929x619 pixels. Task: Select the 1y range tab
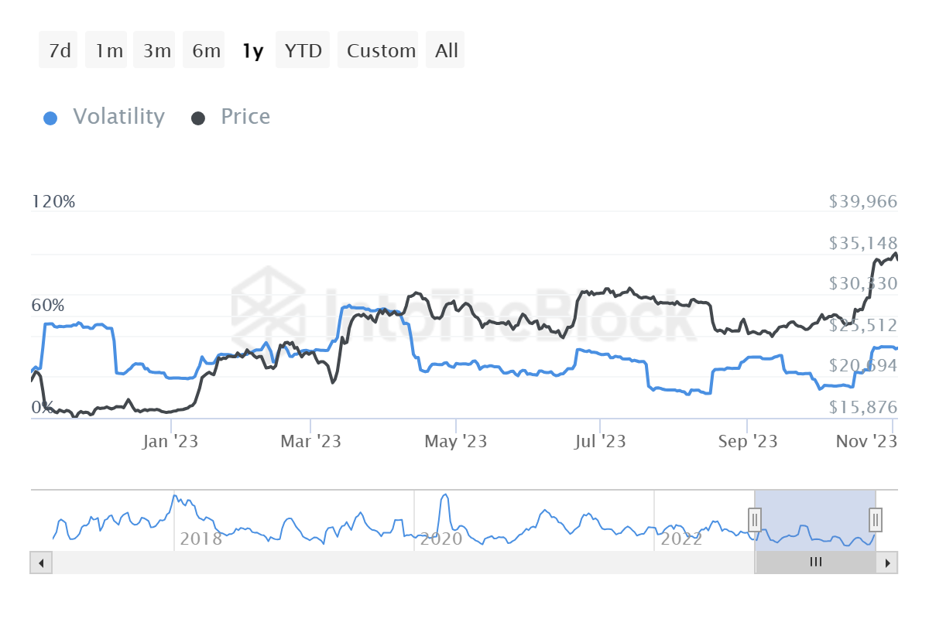pyautogui.click(x=252, y=50)
